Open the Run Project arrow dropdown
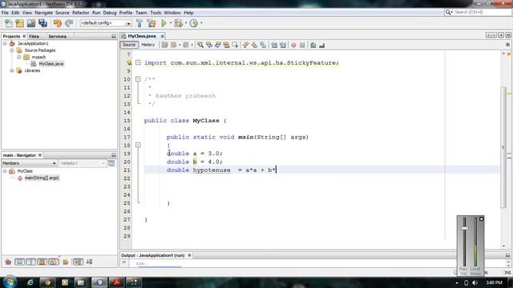Image resolution: width=513 pixels, height=288 pixels. [171, 23]
